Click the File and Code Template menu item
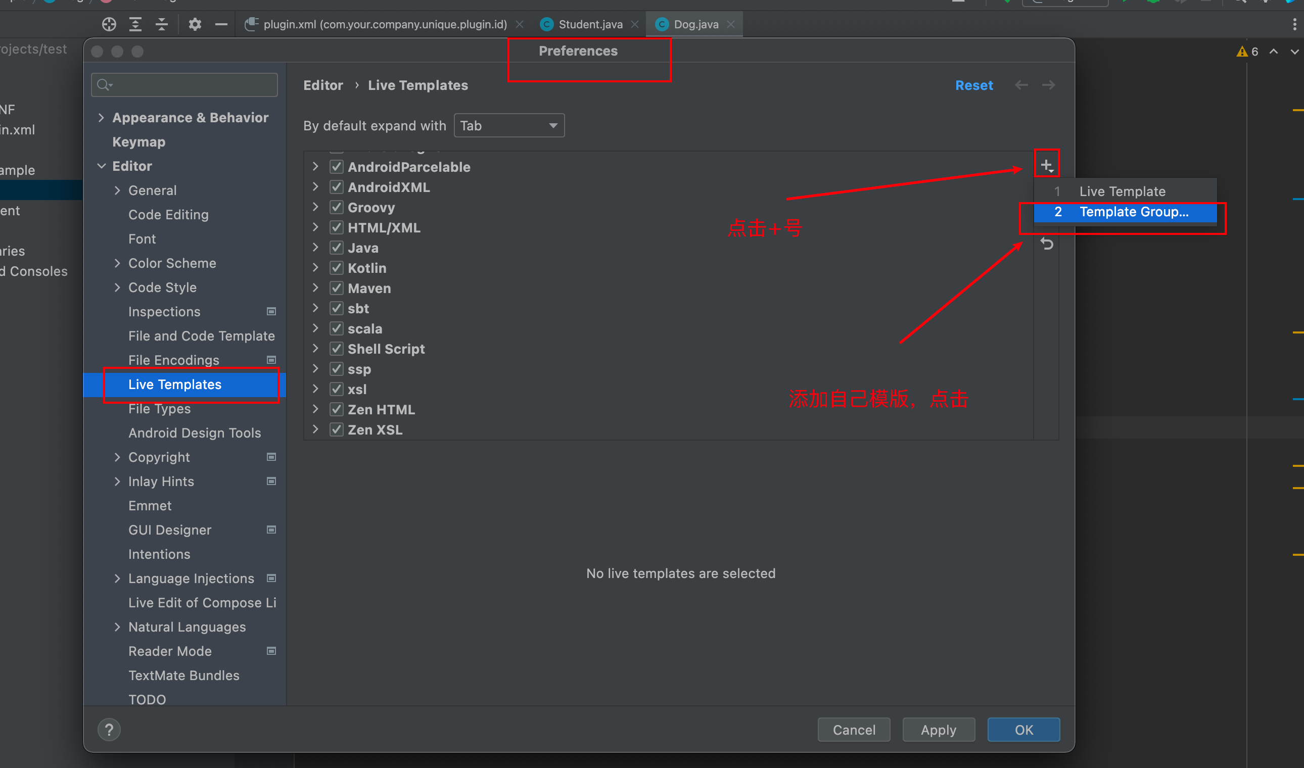 pos(201,335)
